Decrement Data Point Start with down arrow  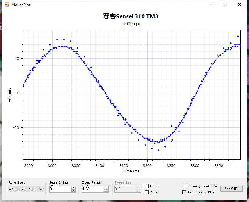click(74, 190)
